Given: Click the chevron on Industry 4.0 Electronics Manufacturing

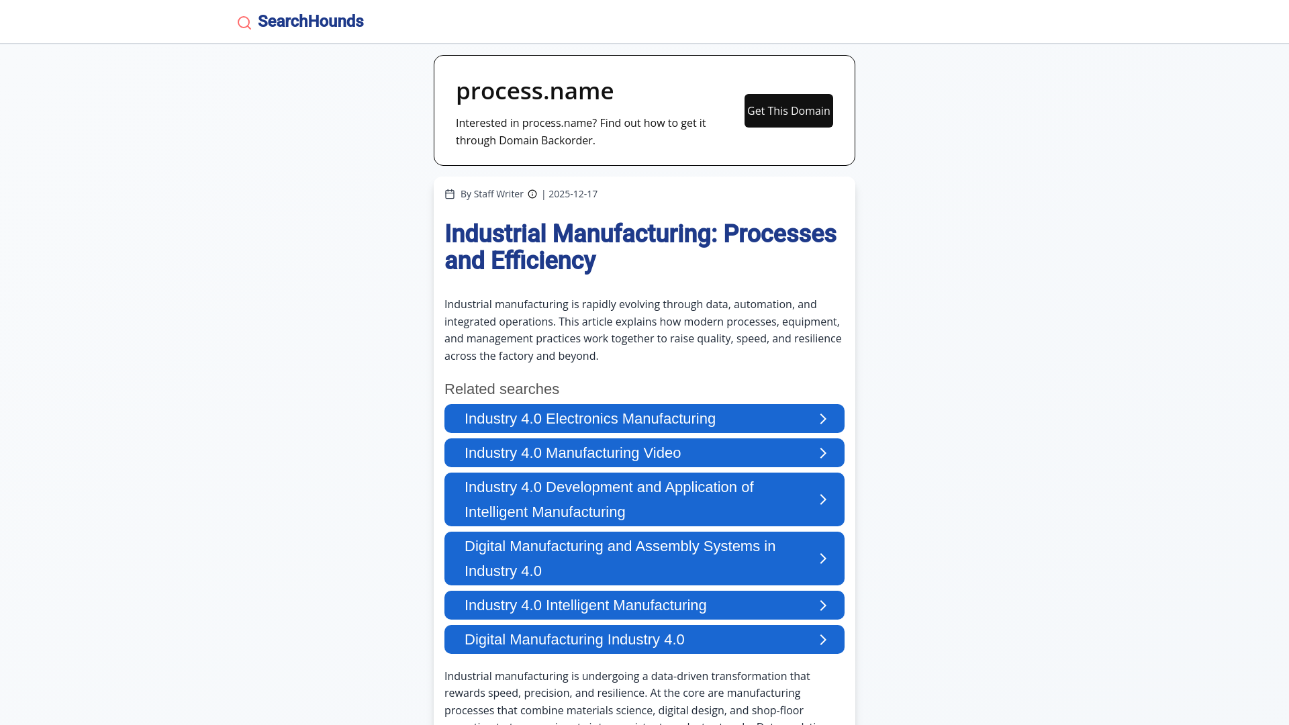Looking at the screenshot, I should coord(823,418).
